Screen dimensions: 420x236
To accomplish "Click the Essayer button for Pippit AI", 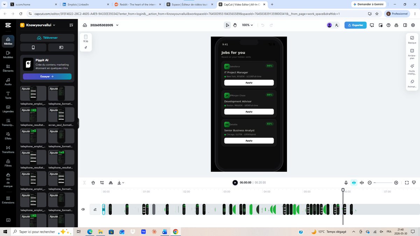I will 47,76.
